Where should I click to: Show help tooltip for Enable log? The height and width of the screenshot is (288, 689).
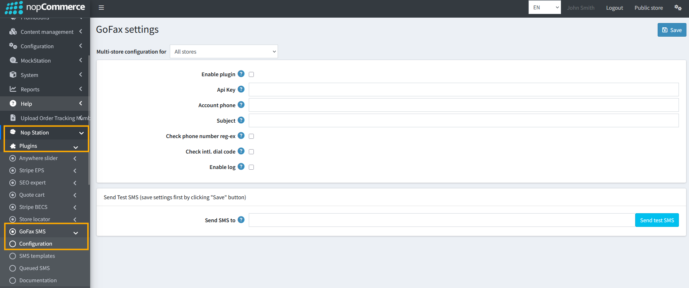241,166
